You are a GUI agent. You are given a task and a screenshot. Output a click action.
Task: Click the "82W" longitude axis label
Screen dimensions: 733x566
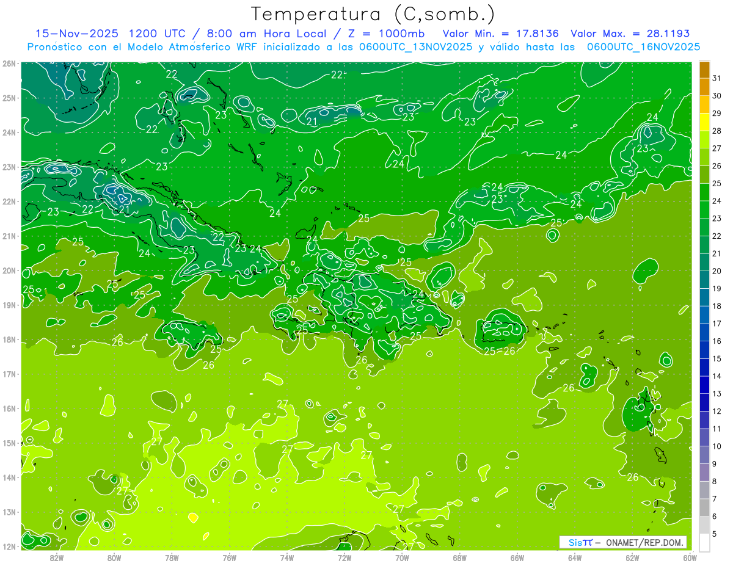click(x=56, y=558)
